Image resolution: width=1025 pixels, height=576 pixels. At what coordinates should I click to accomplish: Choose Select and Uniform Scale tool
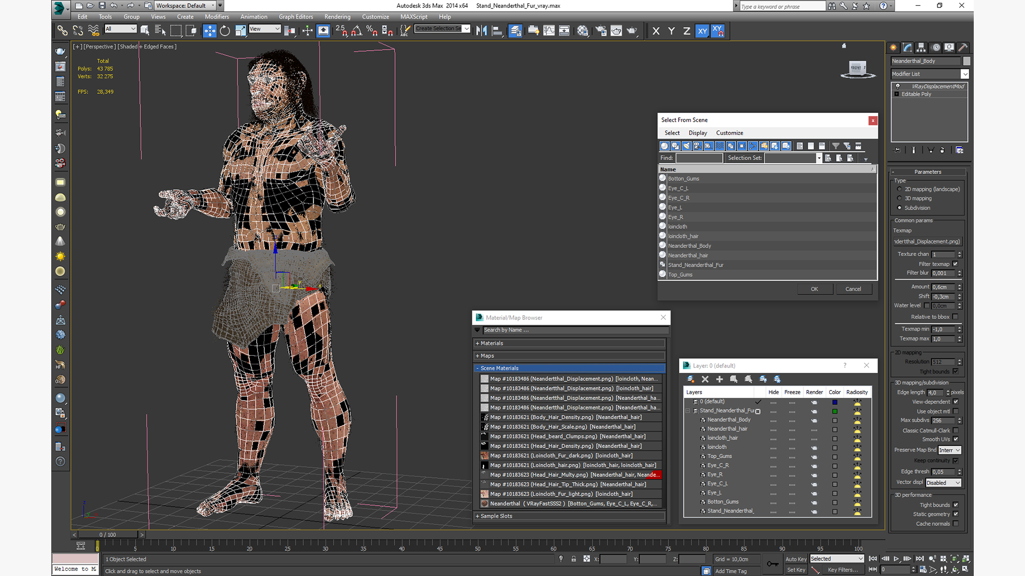[x=240, y=31]
